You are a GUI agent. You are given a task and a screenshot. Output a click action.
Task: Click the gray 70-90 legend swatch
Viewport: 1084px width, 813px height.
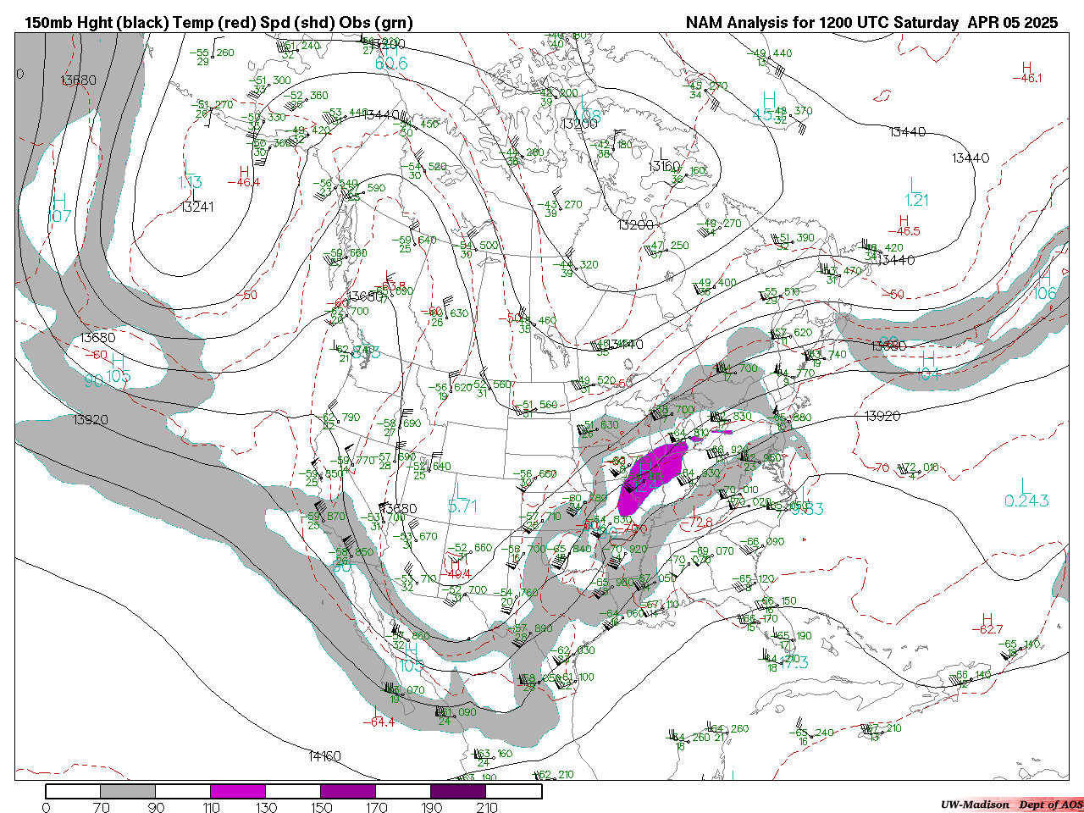point(128,791)
